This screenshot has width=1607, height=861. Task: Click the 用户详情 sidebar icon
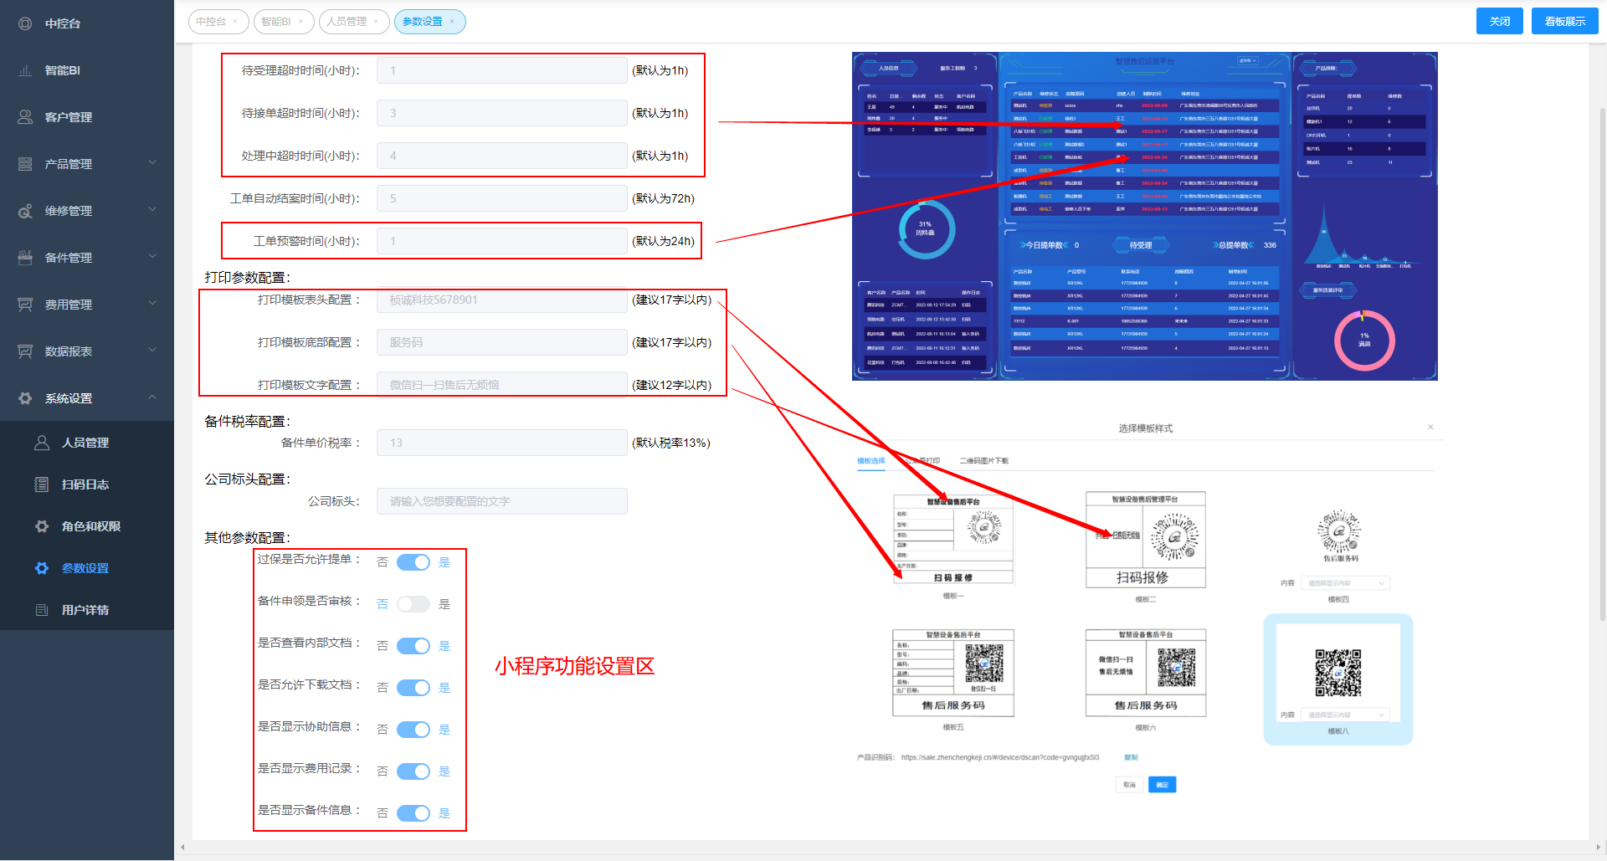coord(41,610)
